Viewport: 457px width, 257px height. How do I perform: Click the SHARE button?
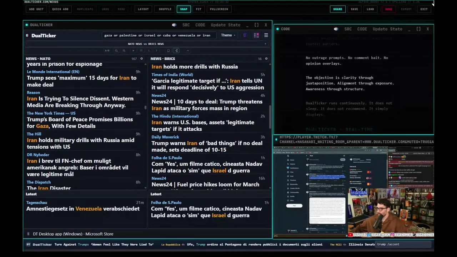pyautogui.click(x=338, y=9)
